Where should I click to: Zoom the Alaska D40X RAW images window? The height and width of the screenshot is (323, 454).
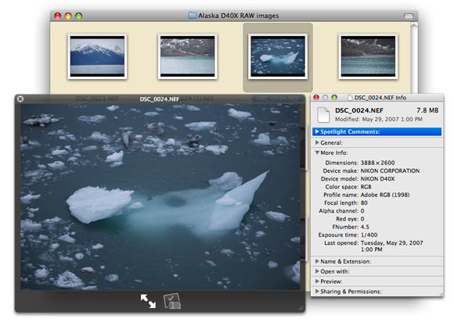click(79, 16)
